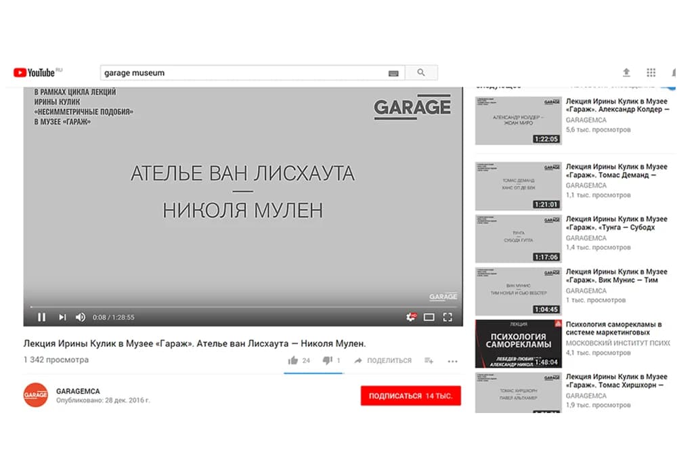Open the 1:17:06 Тунга thumbnail

point(519,239)
